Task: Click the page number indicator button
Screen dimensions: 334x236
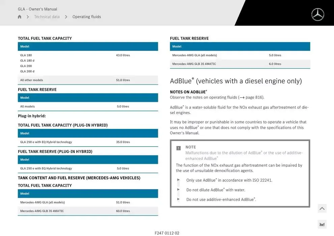Action: [x=322, y=225]
